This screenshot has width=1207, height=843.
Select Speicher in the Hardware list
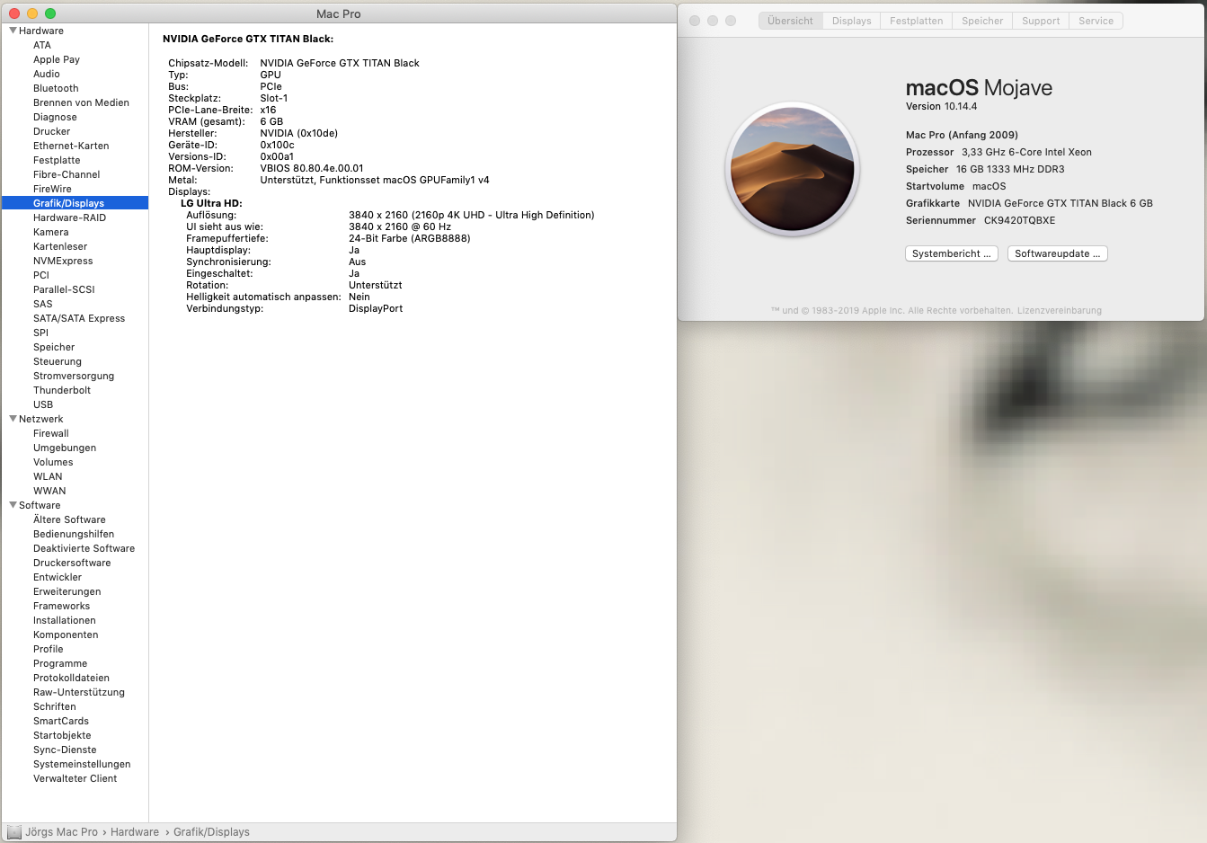54,347
